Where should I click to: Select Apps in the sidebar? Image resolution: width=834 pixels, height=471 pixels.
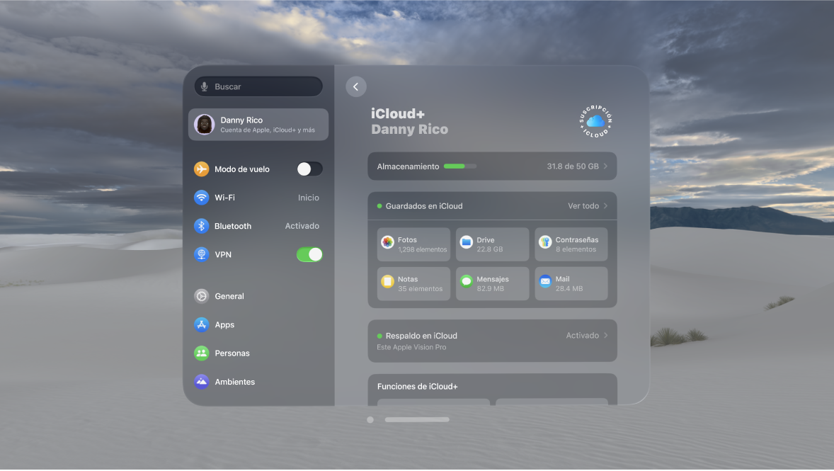point(258,324)
